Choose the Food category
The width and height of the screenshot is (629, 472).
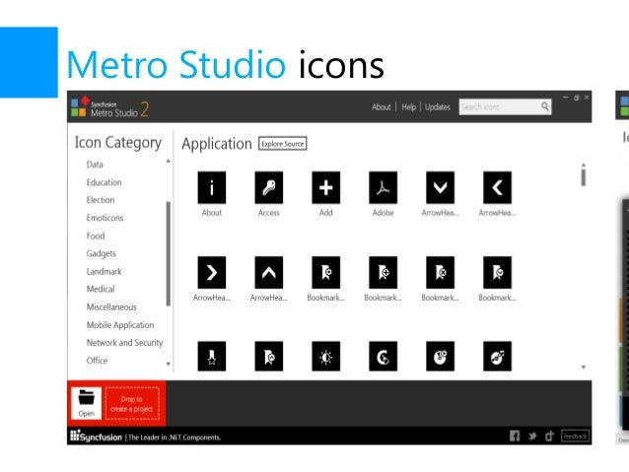(96, 236)
